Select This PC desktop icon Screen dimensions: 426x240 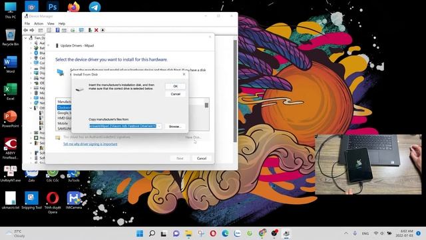[11, 10]
